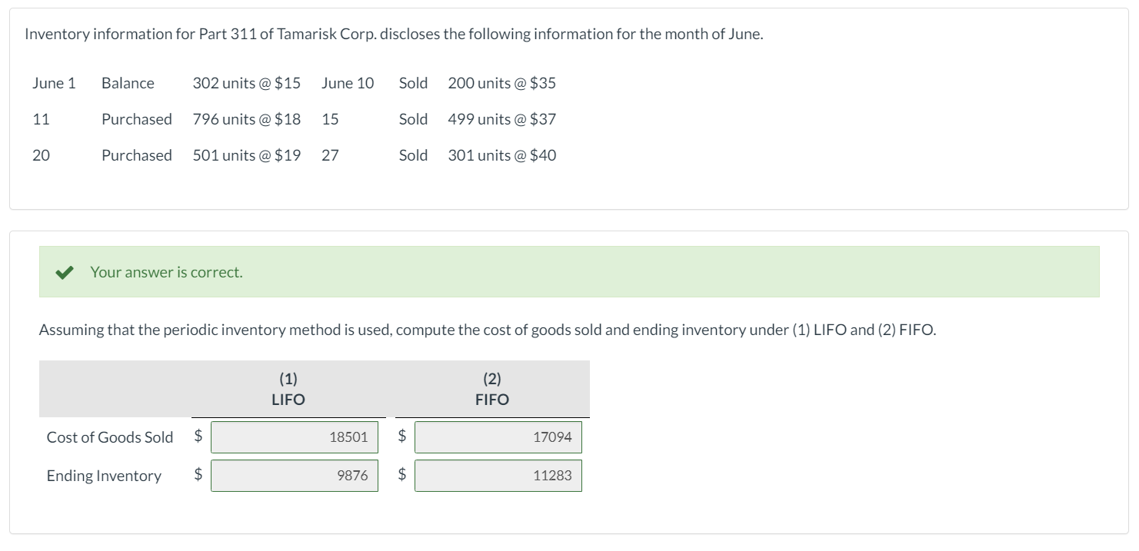1139x551 pixels.
Task: Click the "June 1" date entry
Action: tap(54, 83)
